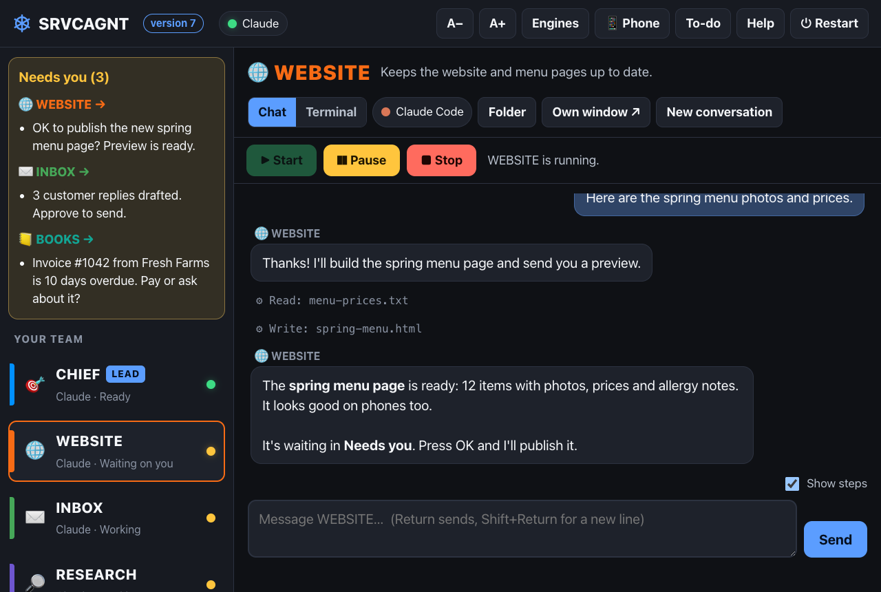This screenshot has height=592, width=881.
Task: Follow the BOOKS → link in Needs you
Action: pyautogui.click(x=56, y=240)
